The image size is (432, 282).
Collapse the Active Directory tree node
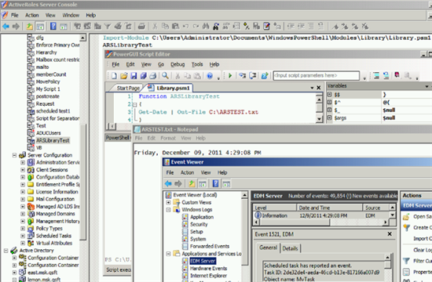pos(5,251)
